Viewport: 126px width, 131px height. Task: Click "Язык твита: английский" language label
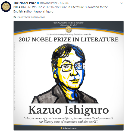31,17
